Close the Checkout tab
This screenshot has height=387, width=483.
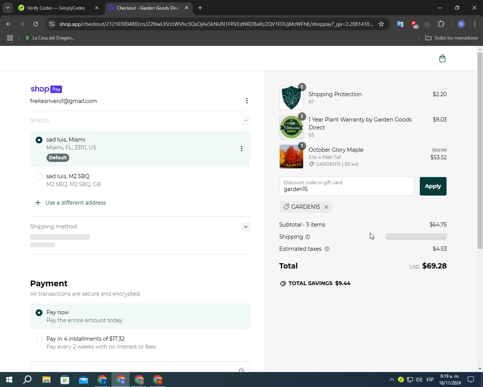point(186,8)
